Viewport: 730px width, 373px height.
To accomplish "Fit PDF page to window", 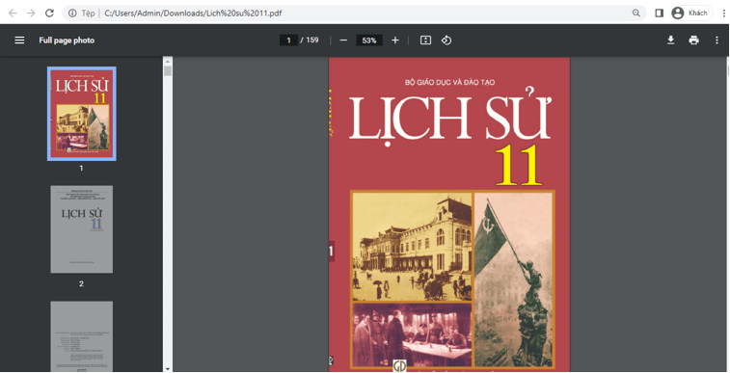I will point(425,40).
